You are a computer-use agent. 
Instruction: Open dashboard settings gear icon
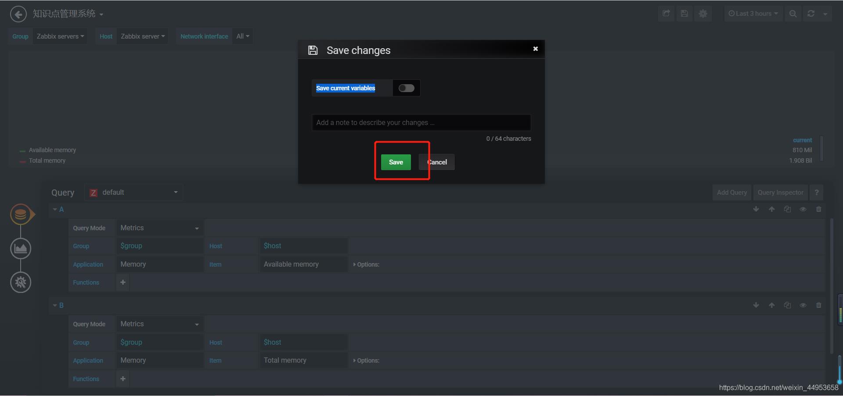(703, 14)
